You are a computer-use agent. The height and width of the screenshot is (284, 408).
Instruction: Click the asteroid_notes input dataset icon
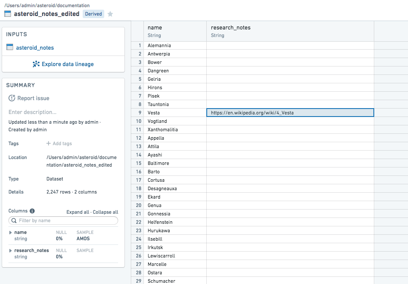[10, 47]
